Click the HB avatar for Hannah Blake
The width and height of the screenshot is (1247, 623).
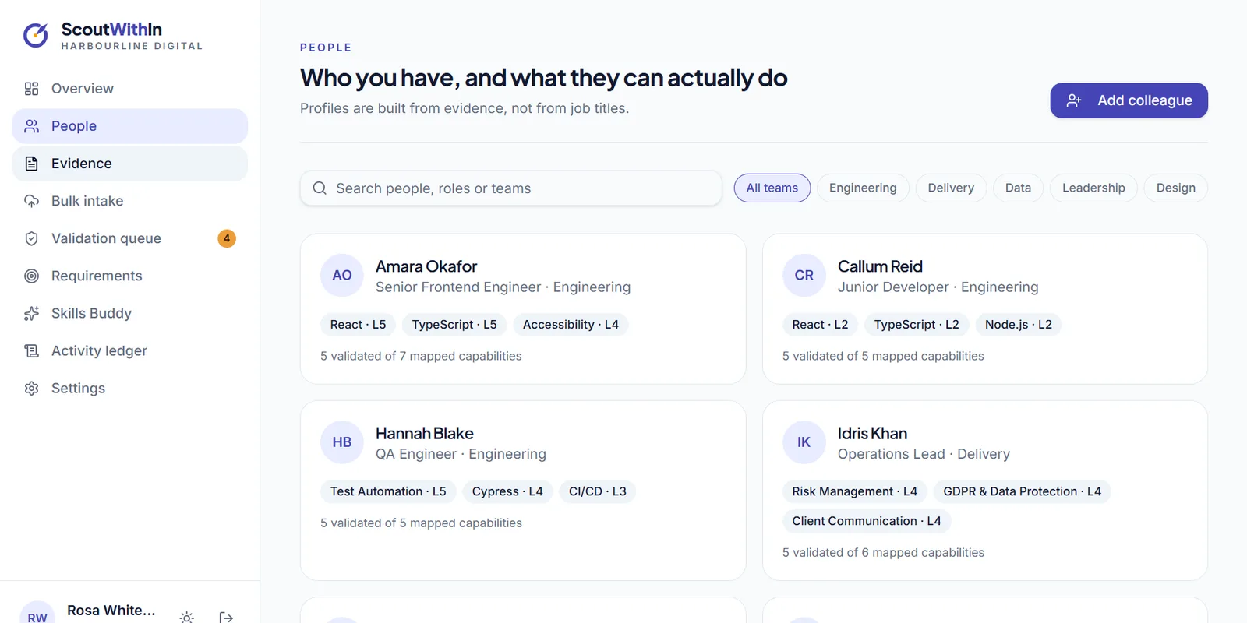coord(341,442)
